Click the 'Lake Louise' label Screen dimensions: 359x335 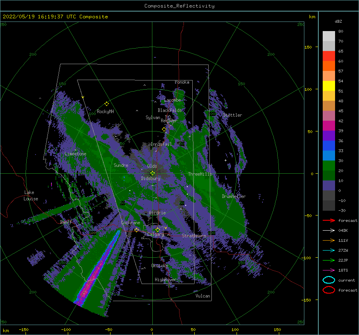pyautogui.click(x=31, y=196)
